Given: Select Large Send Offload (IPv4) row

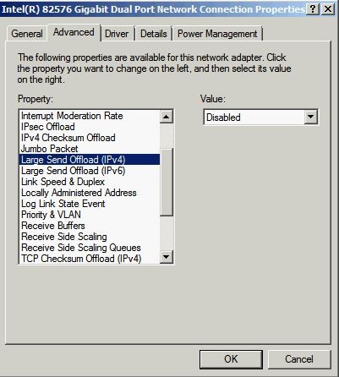Looking at the screenshot, I should pos(90,160).
